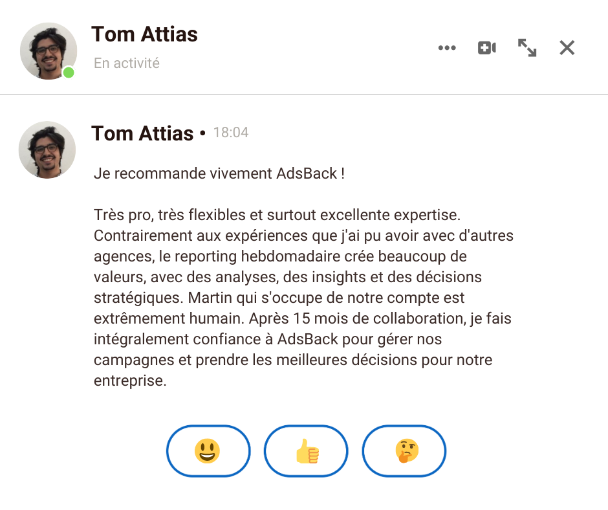React with the thumbs up emoji
The width and height of the screenshot is (608, 510).
click(x=306, y=450)
